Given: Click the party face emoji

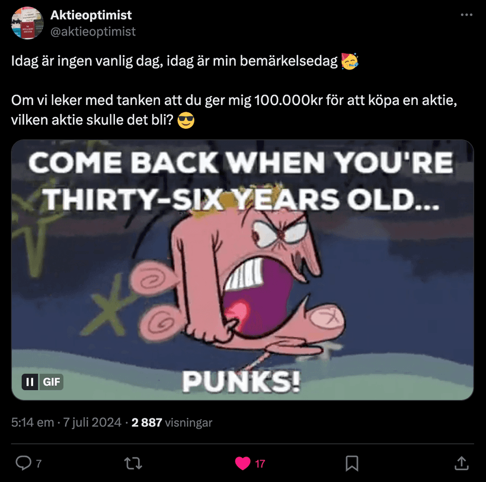Looking at the screenshot, I should (350, 61).
